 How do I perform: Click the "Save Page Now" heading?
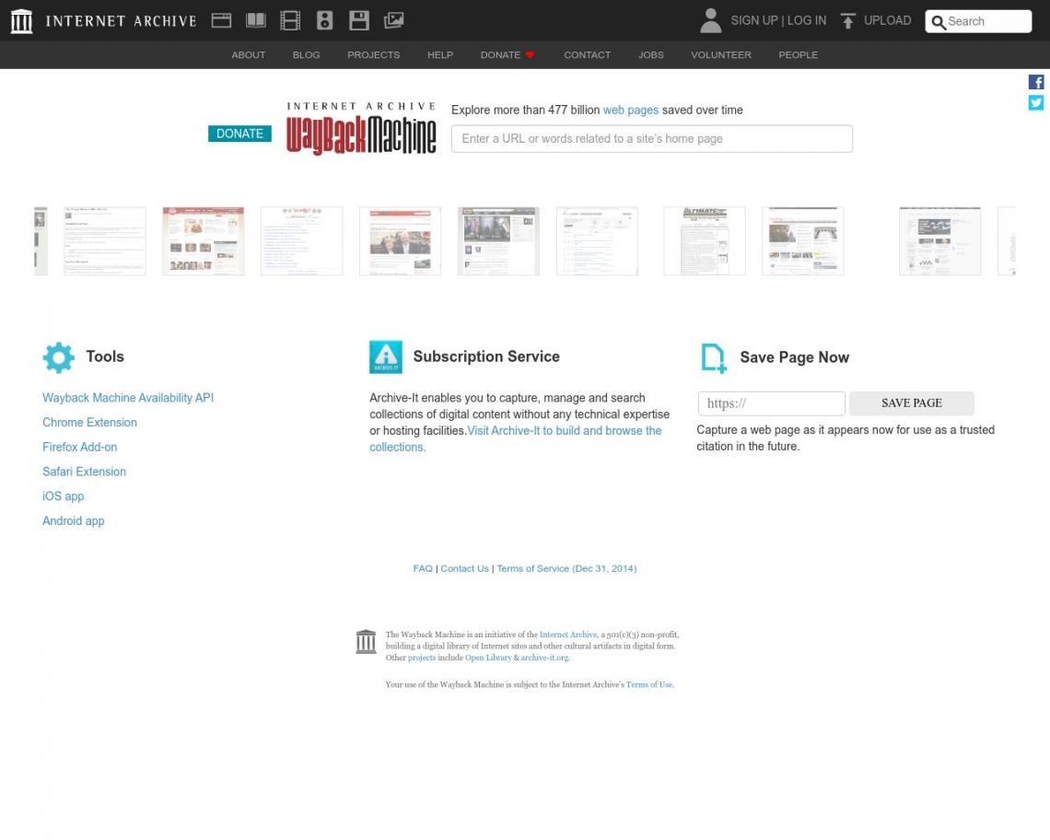[x=794, y=357]
